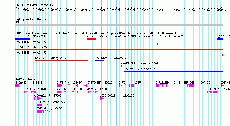
Task: Click the ZNF324B gene glyph
Action: [189, 86]
